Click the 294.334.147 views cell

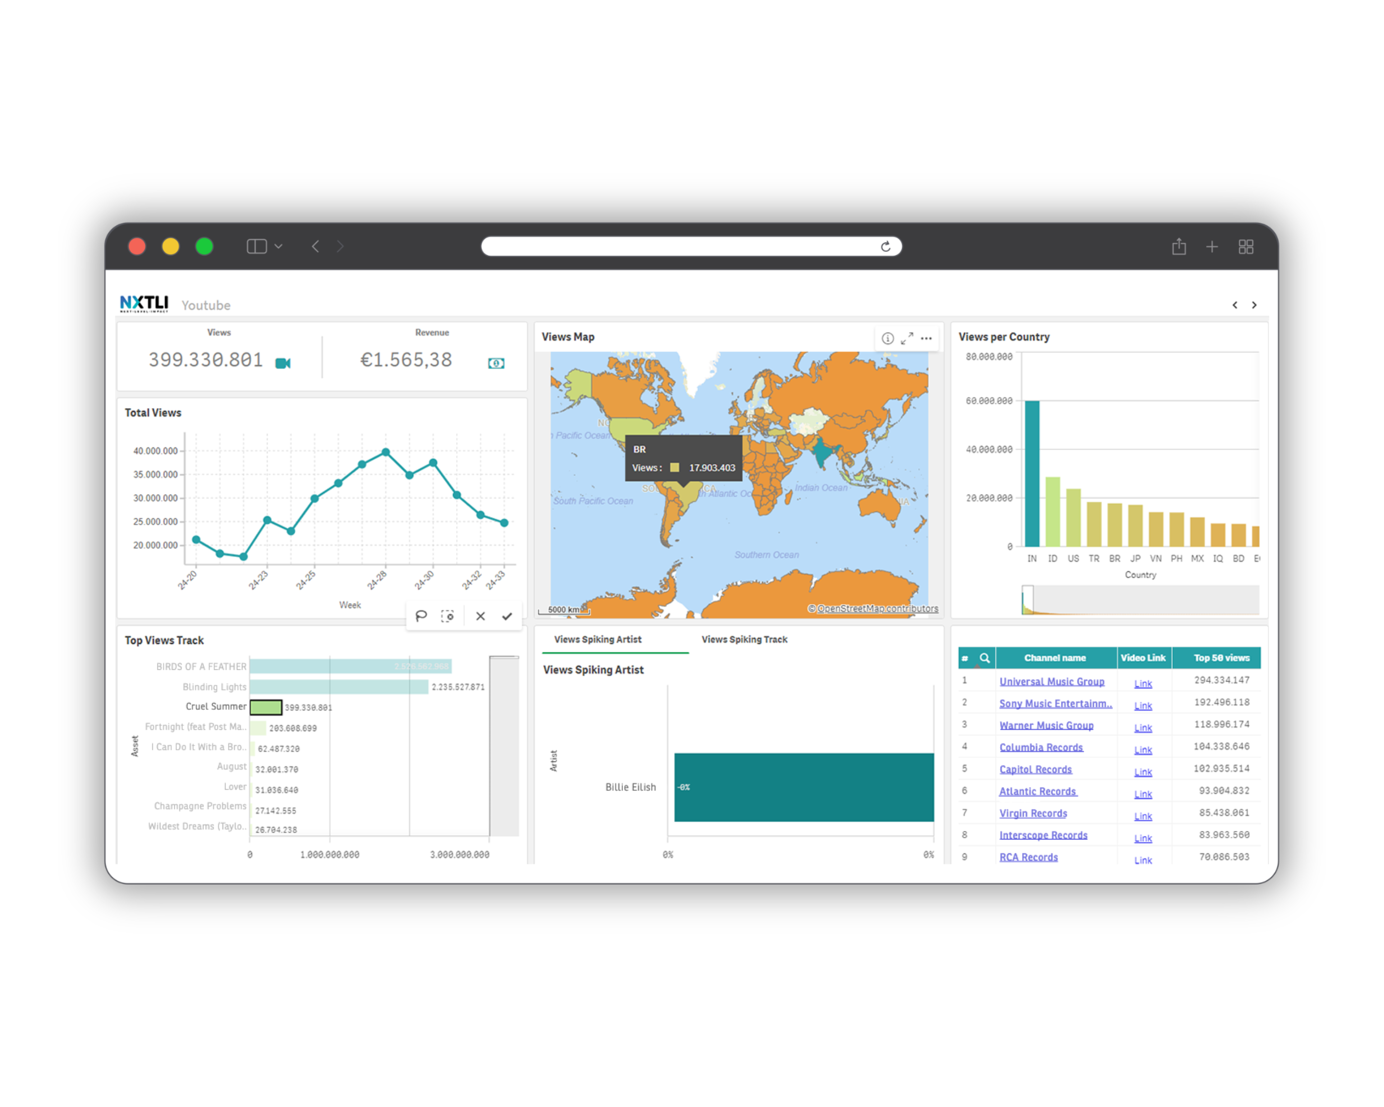tap(1222, 680)
